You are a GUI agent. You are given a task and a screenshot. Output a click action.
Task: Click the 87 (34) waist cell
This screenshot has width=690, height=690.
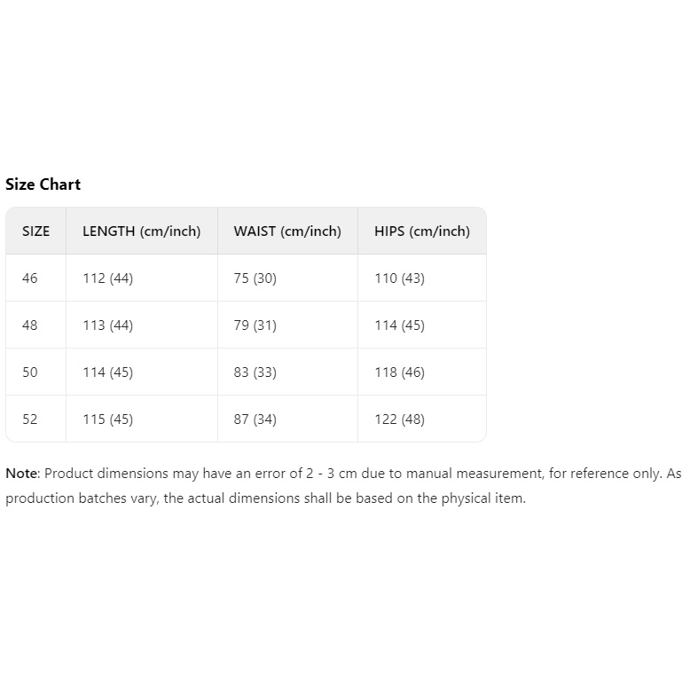click(x=255, y=419)
